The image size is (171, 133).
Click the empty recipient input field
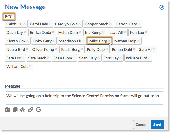point(84,75)
